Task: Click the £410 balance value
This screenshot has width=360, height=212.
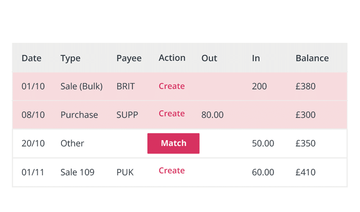Action: tap(305, 172)
